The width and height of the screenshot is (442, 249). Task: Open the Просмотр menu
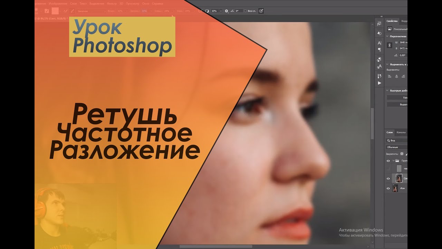[133, 4]
